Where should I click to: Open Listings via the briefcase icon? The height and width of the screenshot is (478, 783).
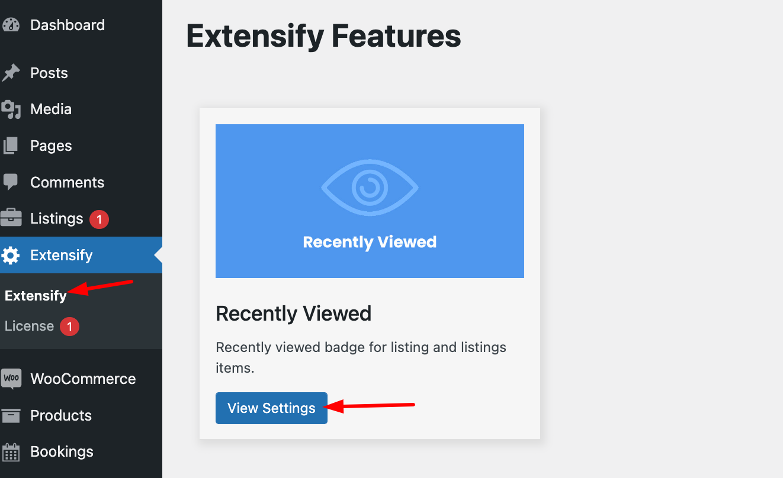(x=12, y=218)
